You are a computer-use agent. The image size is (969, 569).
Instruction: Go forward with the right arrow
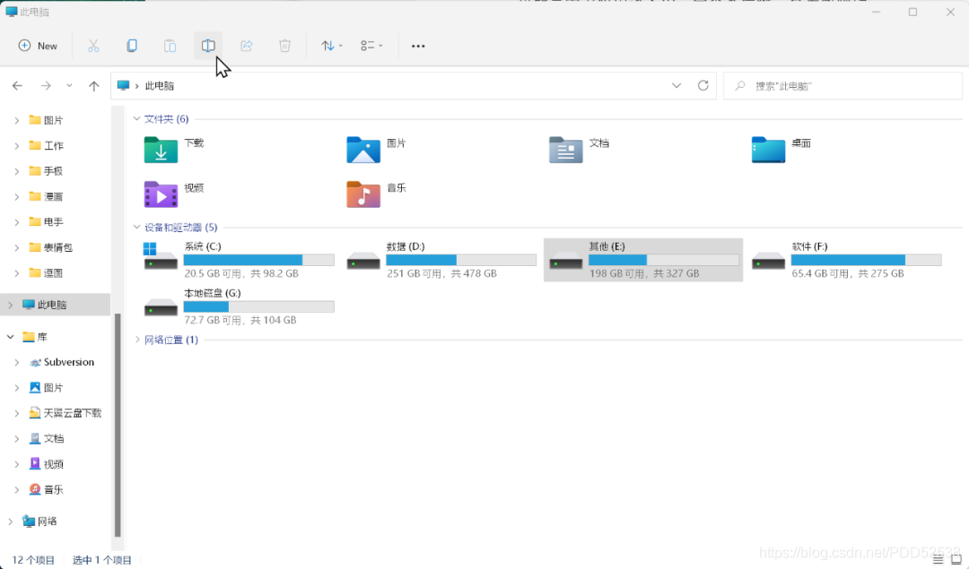tap(46, 86)
